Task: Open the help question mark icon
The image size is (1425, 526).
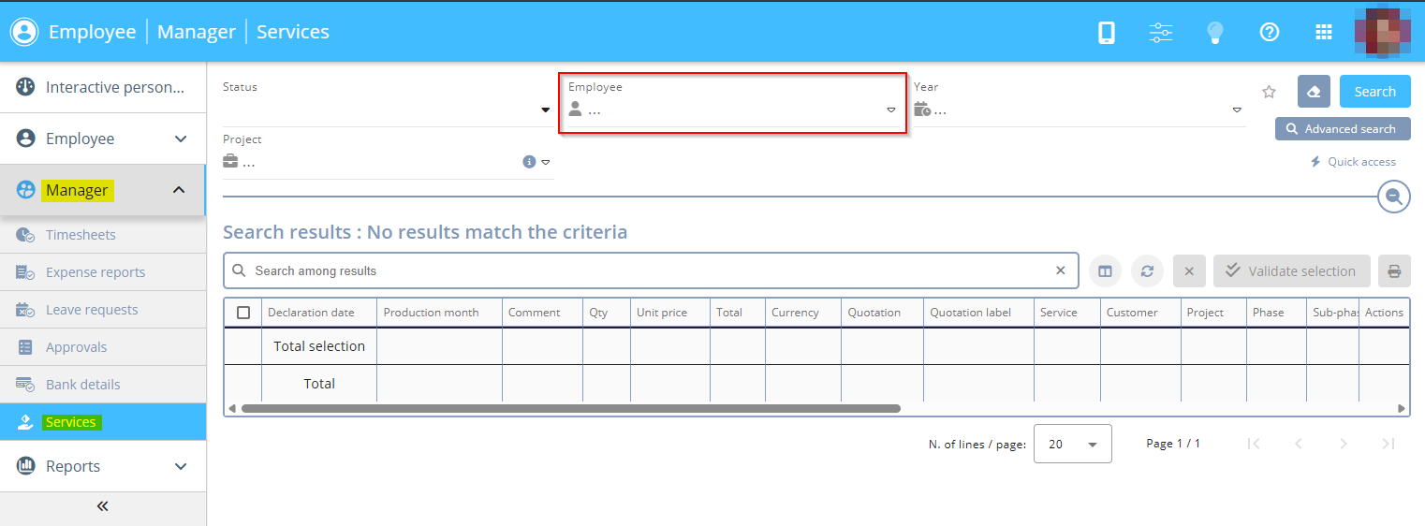Action: (1270, 32)
